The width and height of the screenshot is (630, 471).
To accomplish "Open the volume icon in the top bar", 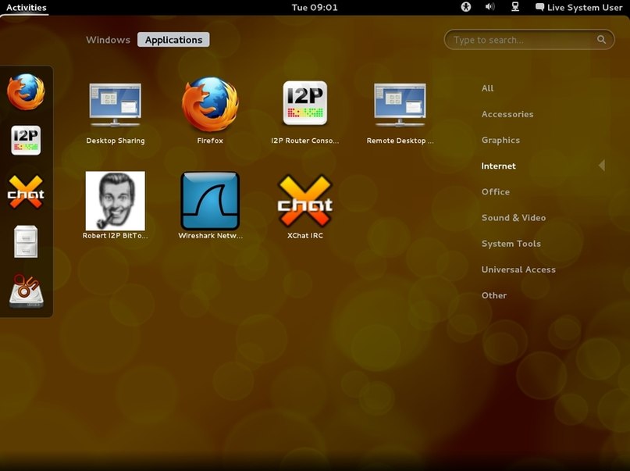I will pos(489,7).
